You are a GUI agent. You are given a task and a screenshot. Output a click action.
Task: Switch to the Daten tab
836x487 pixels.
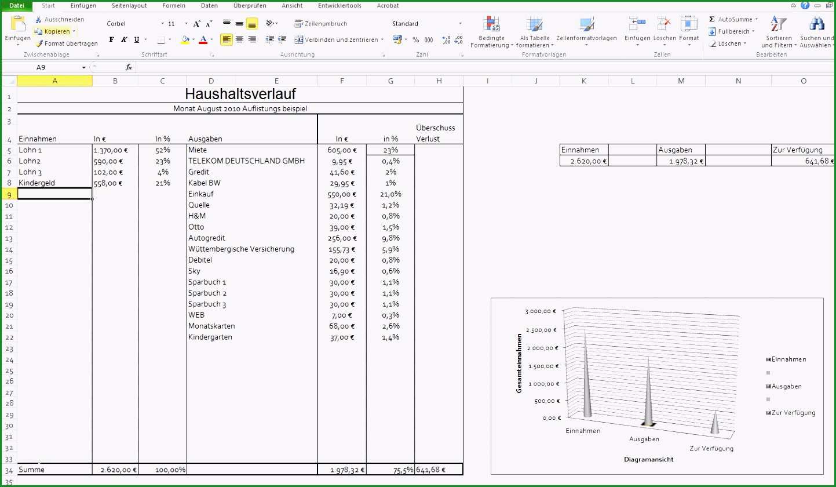click(210, 5)
